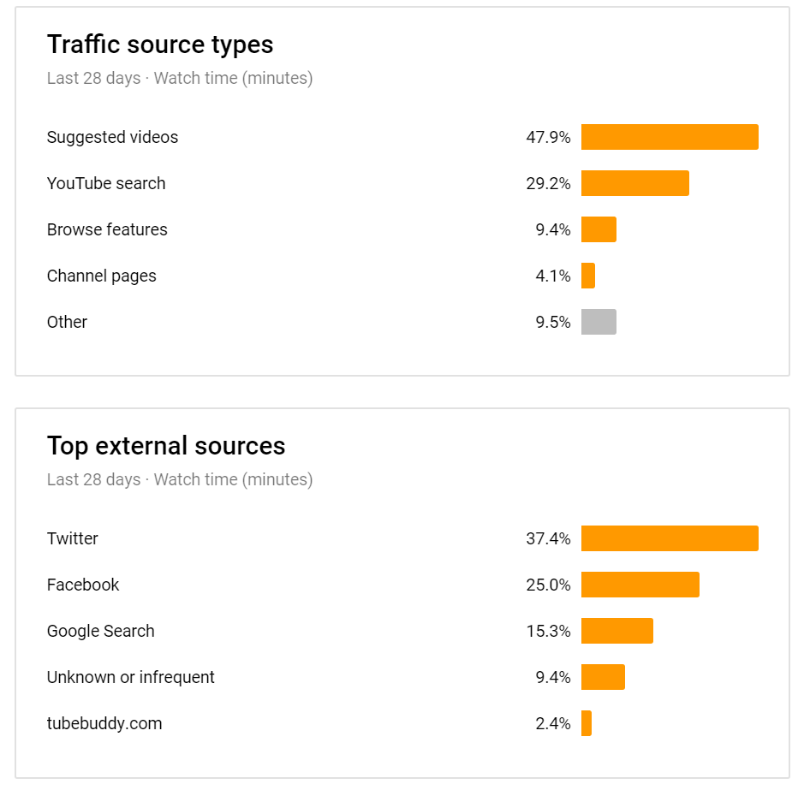Click the Twitter 37.4% orange bar
Screen dimensions: 810x790
(670, 538)
